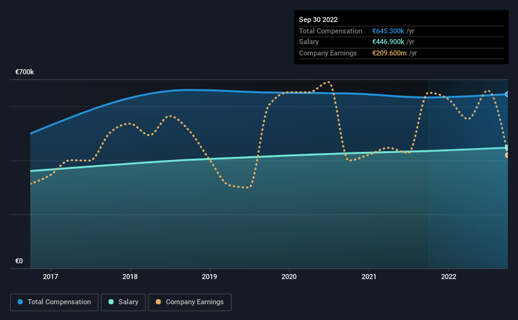Select the blue Total Compensation endpoint marker
Viewport: 518px width, 320px height.
pos(507,94)
